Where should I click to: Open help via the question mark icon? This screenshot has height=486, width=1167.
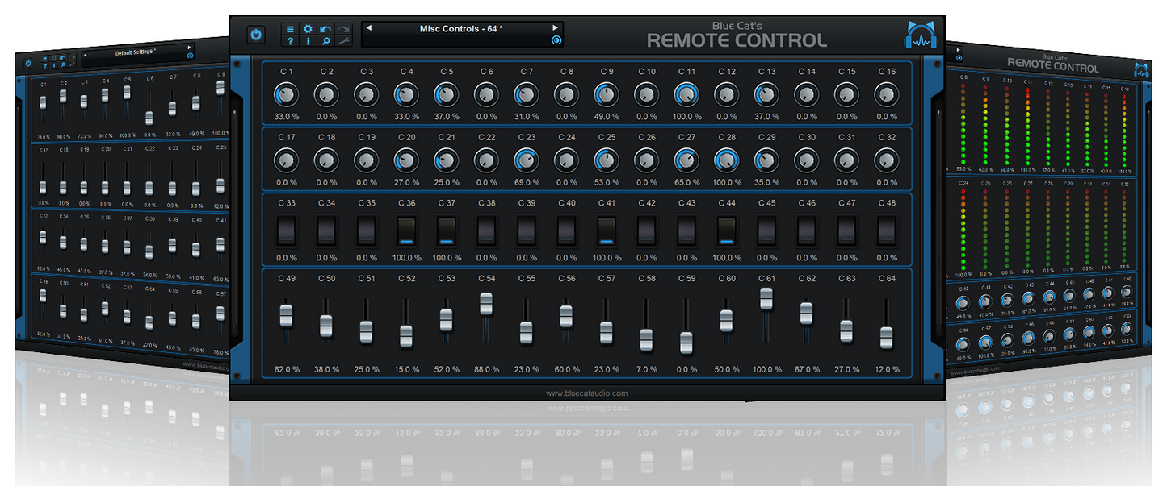pos(290,40)
